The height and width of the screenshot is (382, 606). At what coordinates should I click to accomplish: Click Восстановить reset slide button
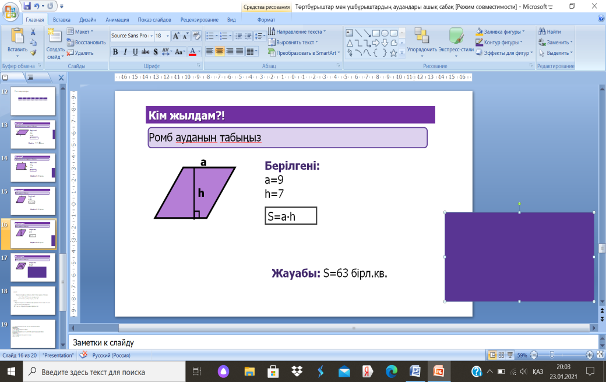[86, 42]
